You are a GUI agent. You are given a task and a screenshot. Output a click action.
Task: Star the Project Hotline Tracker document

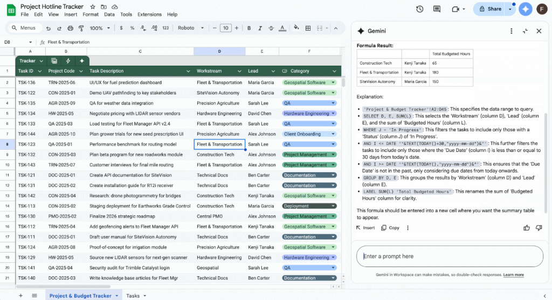tap(92, 6)
